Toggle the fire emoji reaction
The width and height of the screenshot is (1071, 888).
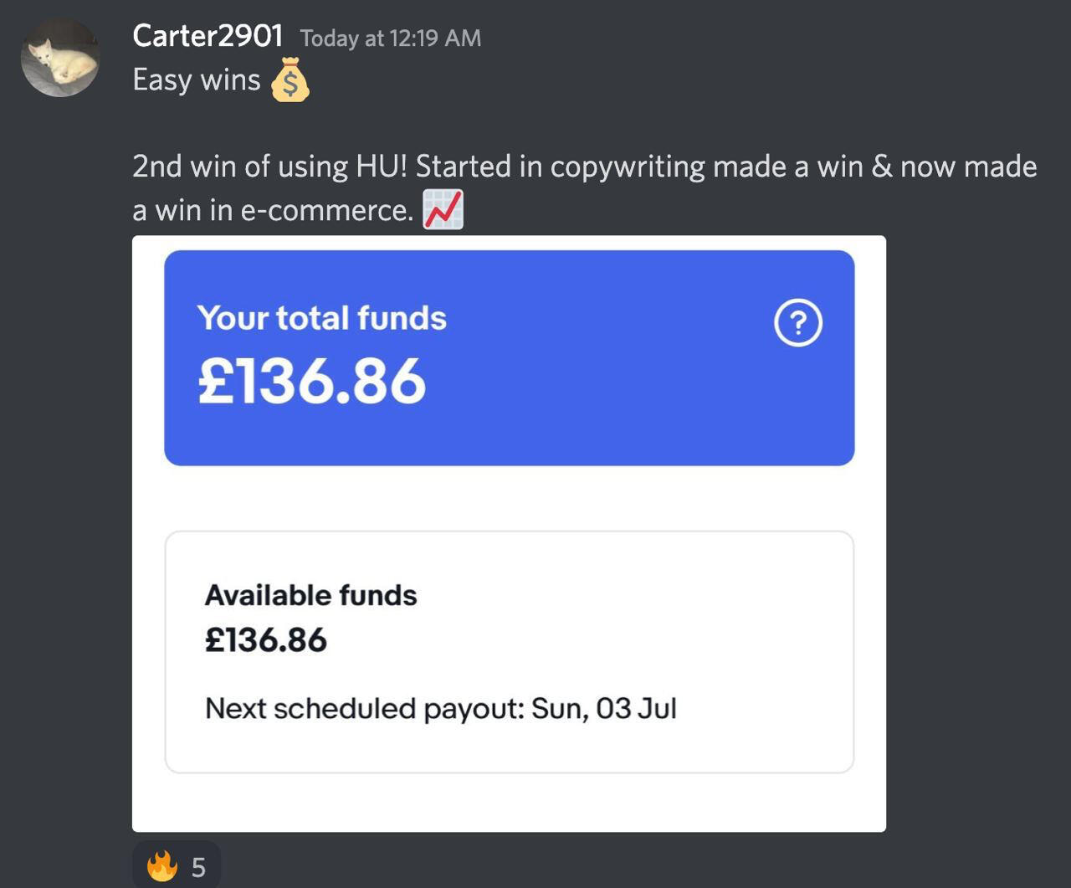tap(161, 867)
